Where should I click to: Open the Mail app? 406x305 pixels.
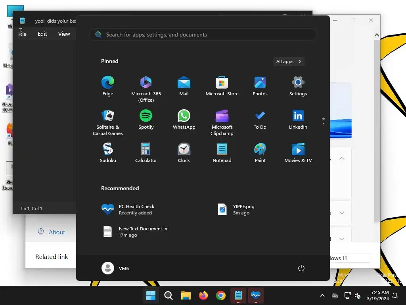(184, 86)
